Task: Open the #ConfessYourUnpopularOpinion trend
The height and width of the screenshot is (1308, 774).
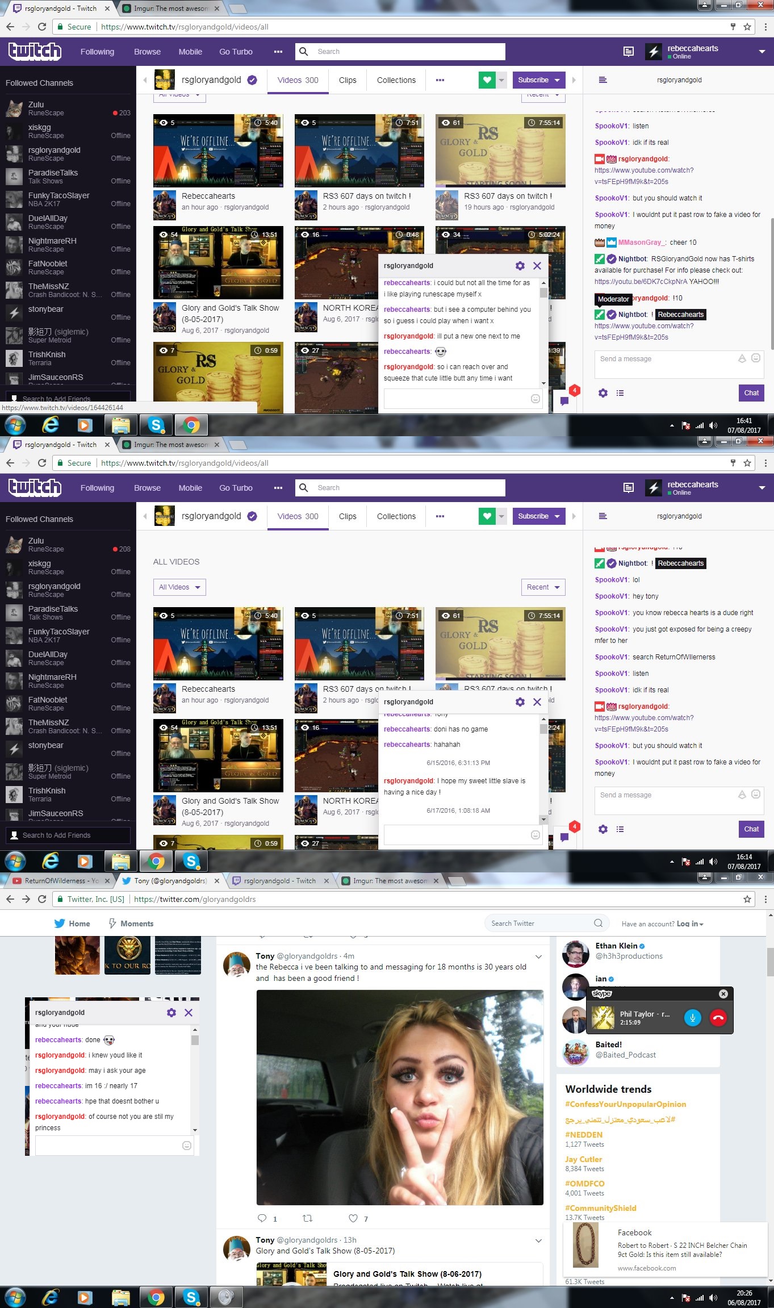Action: [626, 1104]
